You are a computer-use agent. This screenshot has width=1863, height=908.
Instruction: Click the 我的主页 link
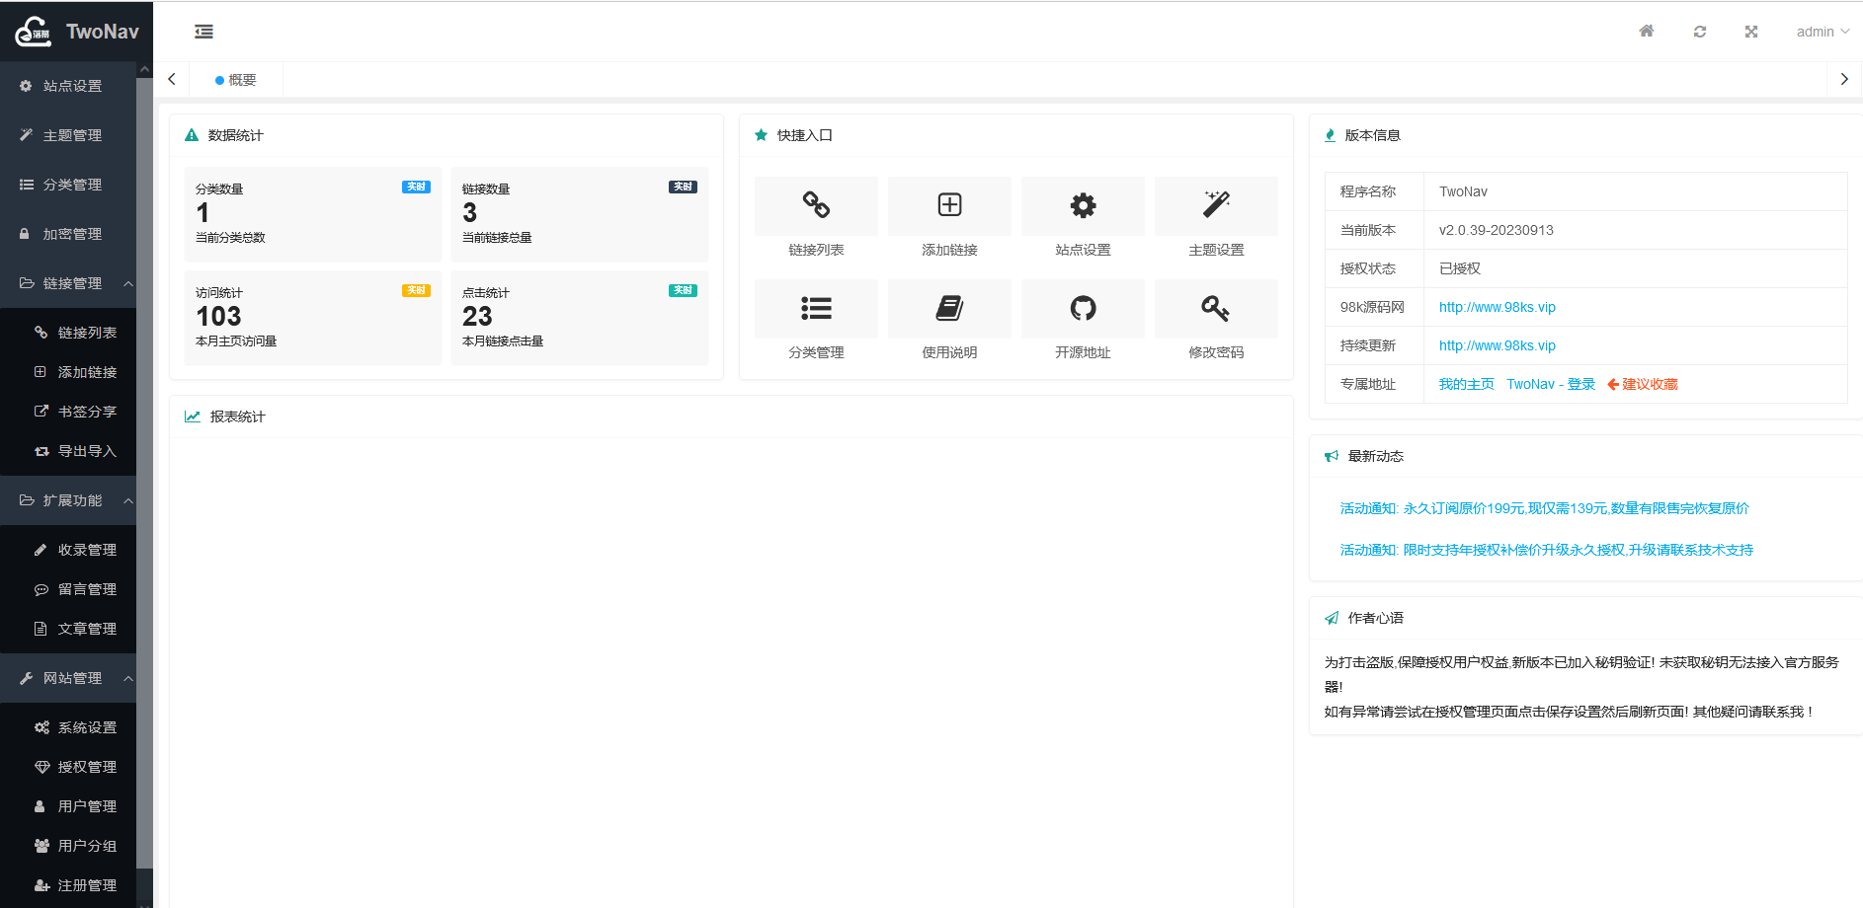coord(1466,384)
